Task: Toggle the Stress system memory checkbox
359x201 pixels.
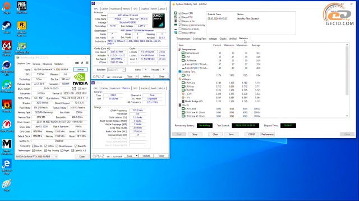Action: click(180, 25)
